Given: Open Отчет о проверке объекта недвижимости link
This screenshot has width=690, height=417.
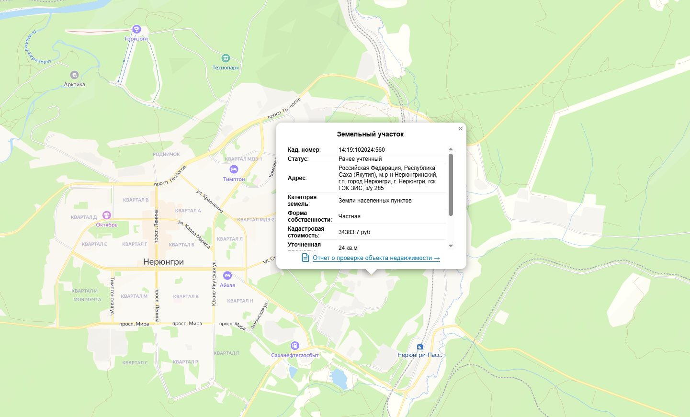Looking at the screenshot, I should (376, 258).
